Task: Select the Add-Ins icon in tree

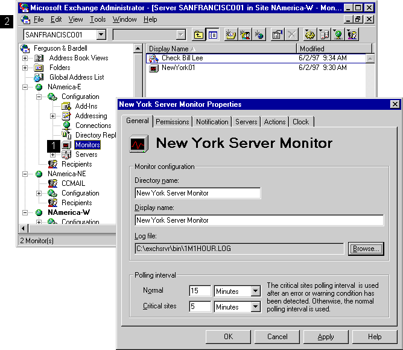Action: 66,106
